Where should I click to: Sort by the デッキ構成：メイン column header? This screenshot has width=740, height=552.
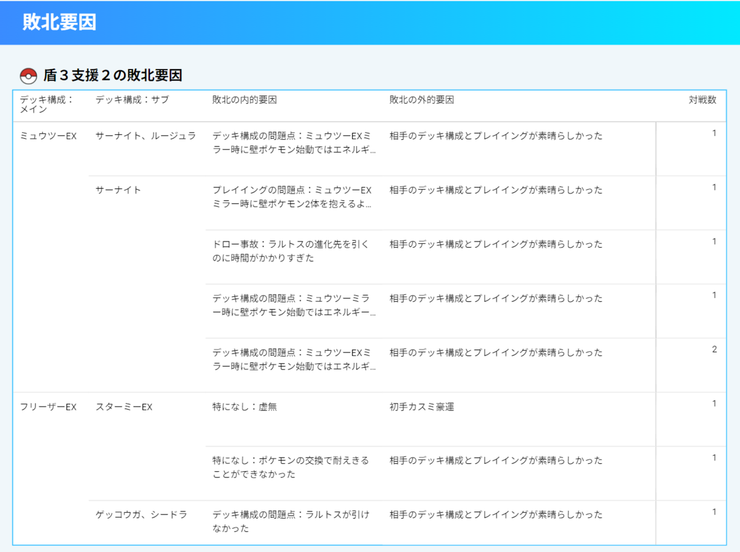47,104
